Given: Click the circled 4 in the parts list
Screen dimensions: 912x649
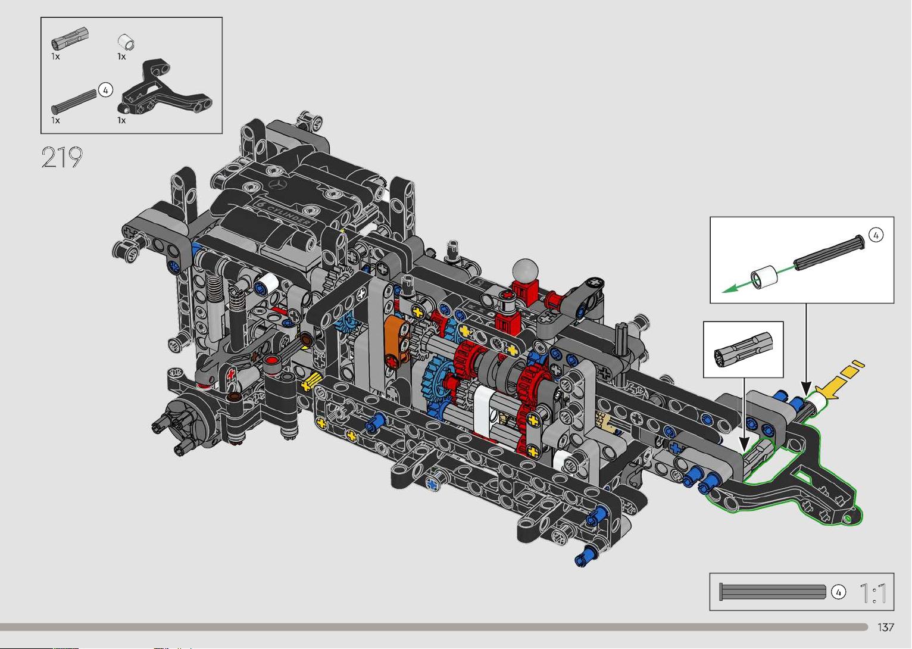Looking at the screenshot, I should 105,91.
